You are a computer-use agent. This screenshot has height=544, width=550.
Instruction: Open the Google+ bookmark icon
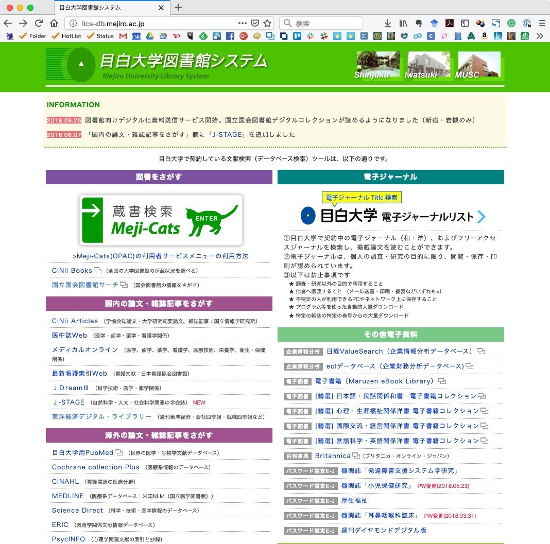click(x=244, y=36)
